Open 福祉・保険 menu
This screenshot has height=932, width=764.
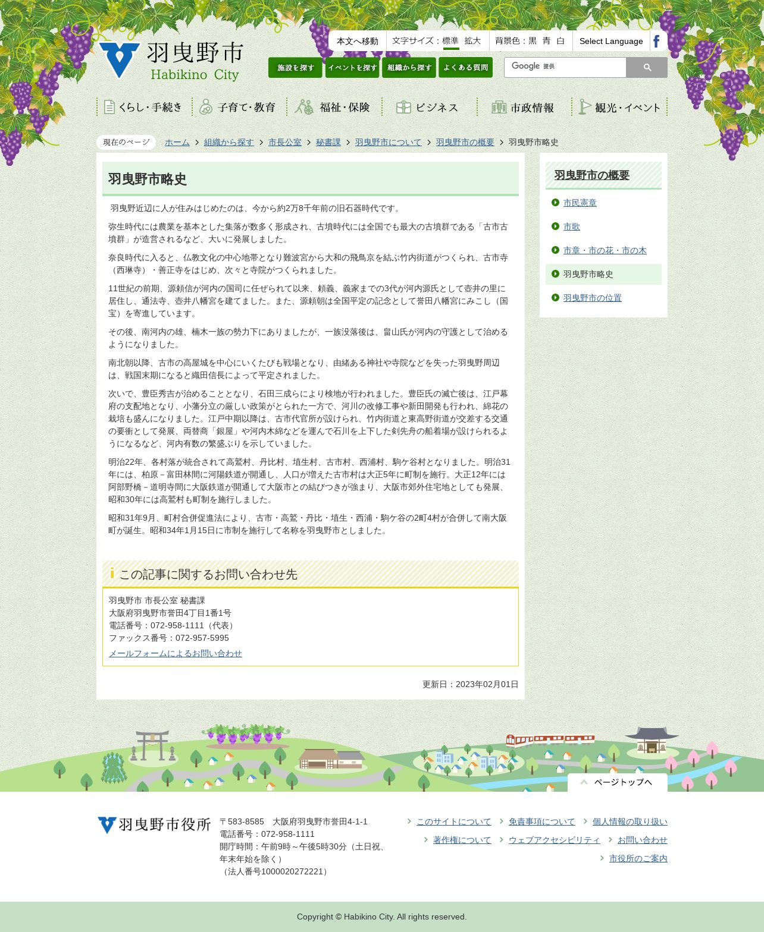(334, 107)
